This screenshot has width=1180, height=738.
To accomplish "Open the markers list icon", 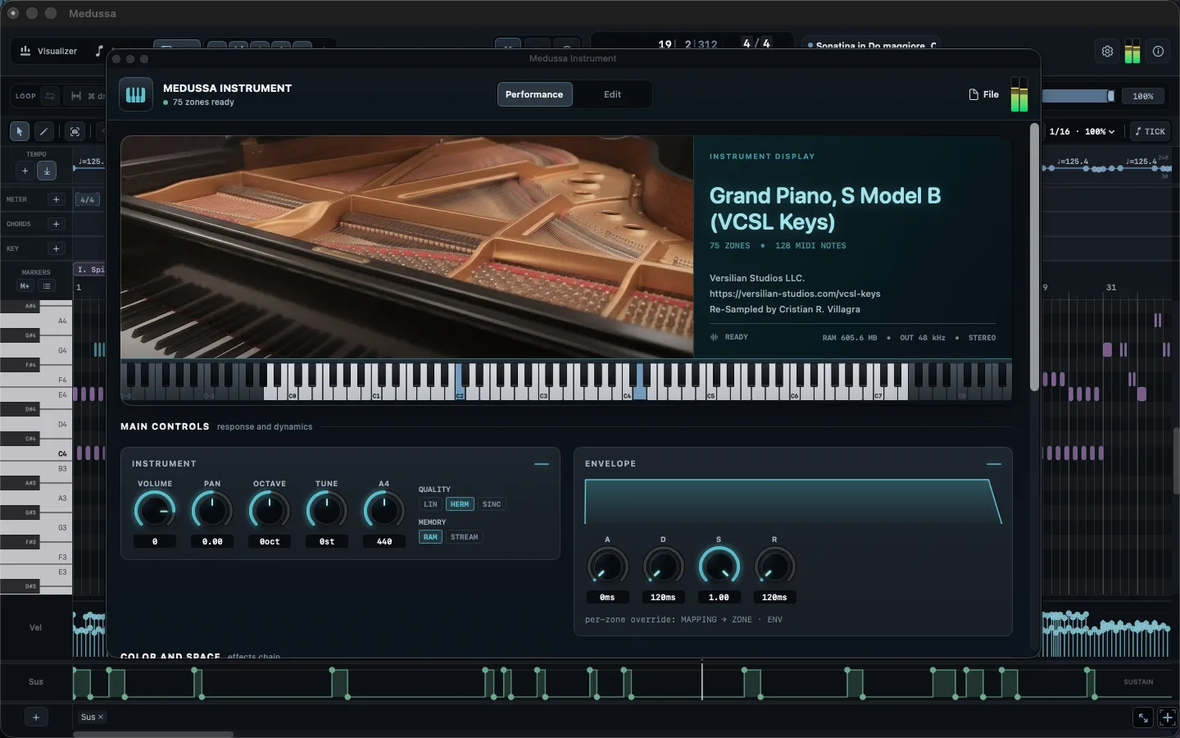I will (x=47, y=286).
